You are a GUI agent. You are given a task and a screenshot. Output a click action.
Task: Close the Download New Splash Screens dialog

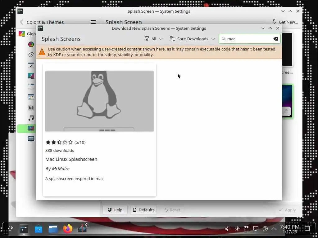(278, 28)
